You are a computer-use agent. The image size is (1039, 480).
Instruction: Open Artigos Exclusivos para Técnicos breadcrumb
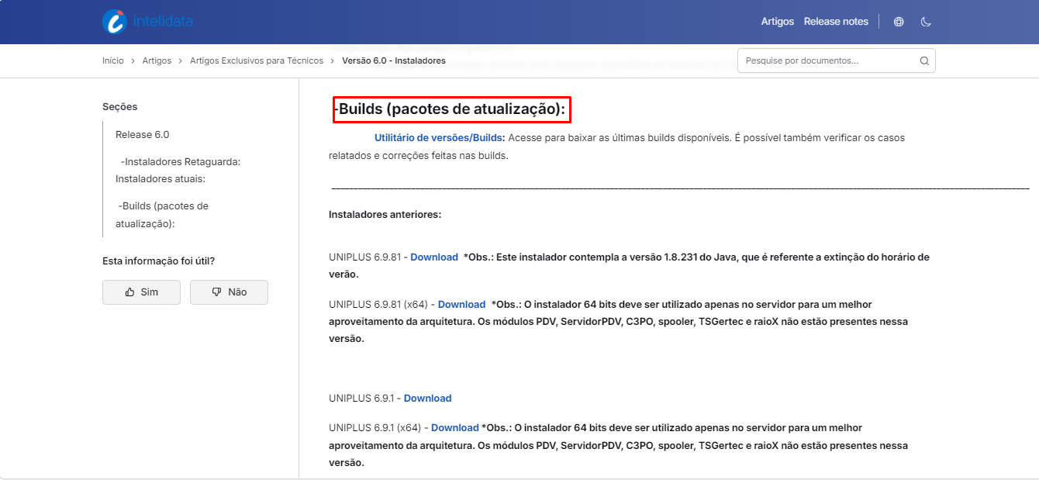pos(257,60)
